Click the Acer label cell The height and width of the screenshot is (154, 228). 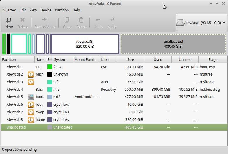105,82
